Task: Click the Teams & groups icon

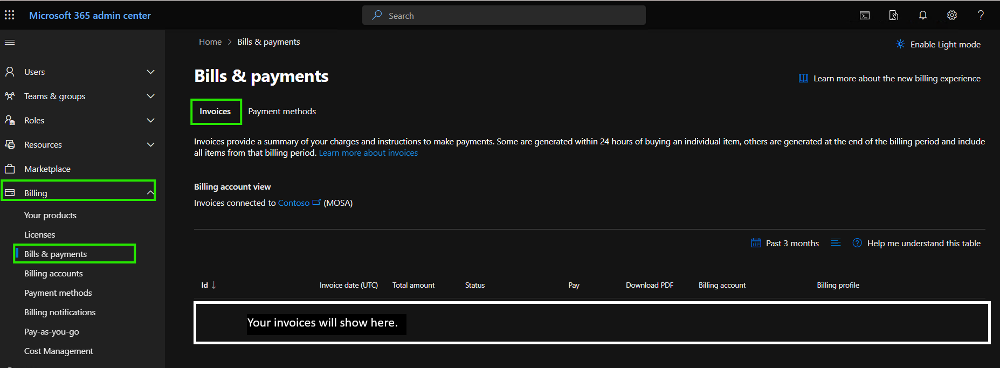Action: pyautogui.click(x=10, y=96)
